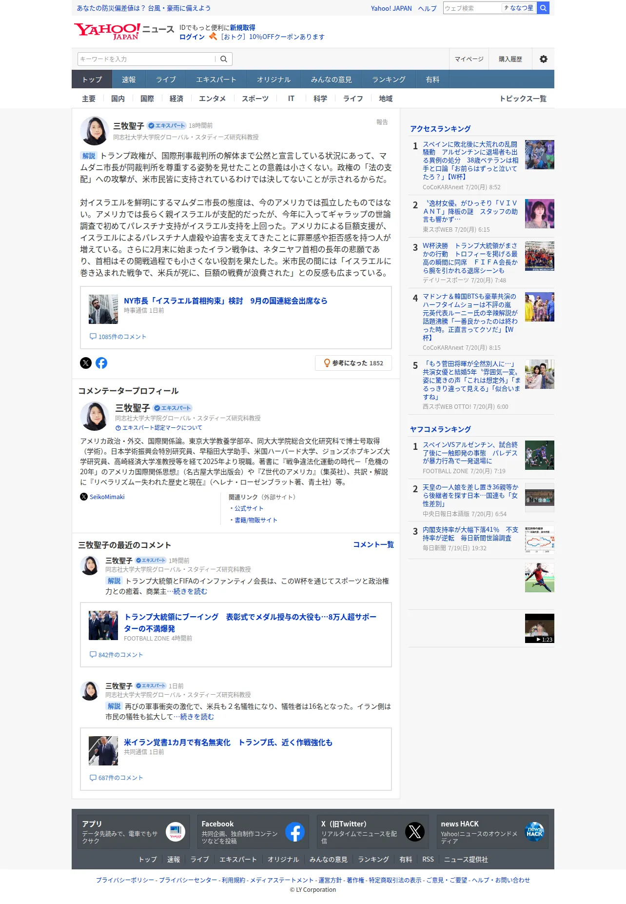Click the エキスパート badge beside 18時間前

167,125
